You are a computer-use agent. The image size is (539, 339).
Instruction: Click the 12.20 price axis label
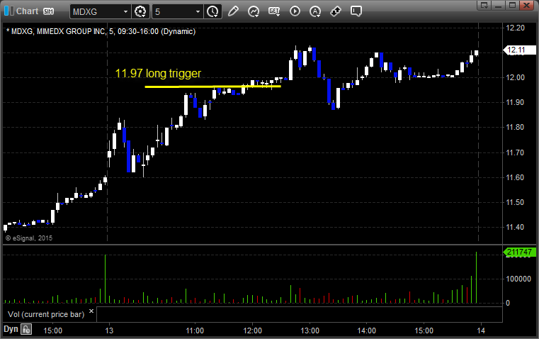(x=516, y=28)
